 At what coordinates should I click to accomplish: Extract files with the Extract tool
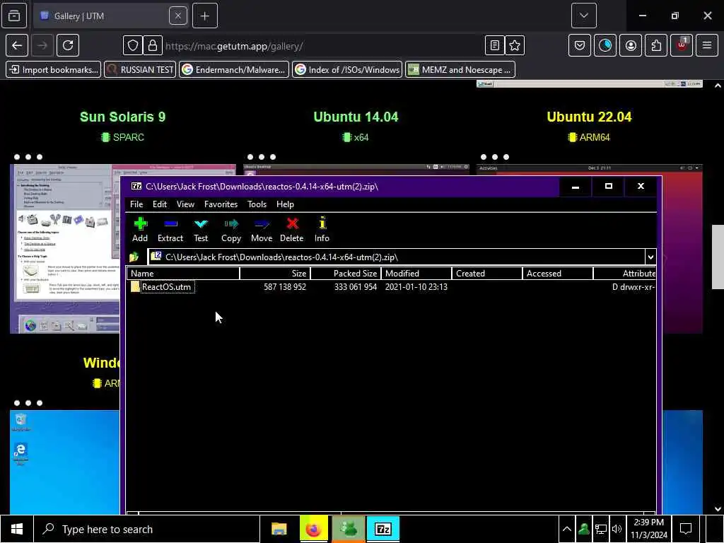170,230
